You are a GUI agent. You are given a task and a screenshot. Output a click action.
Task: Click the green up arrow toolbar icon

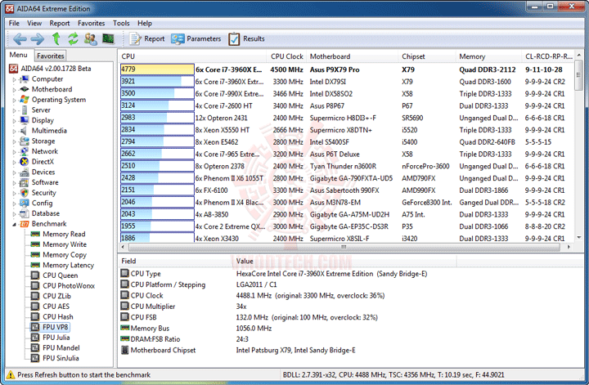[56, 38]
